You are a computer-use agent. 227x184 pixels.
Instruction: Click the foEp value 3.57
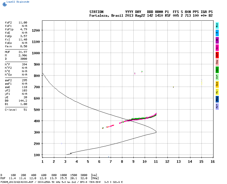pos(24,36)
